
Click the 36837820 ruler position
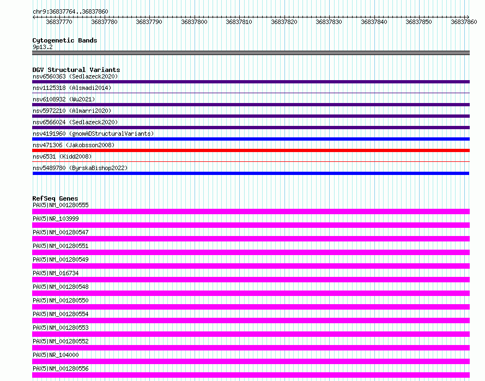(284, 22)
